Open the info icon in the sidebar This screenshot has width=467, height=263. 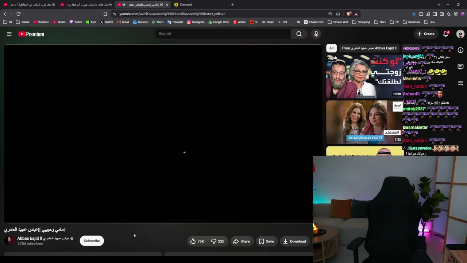pyautogui.click(x=460, y=50)
